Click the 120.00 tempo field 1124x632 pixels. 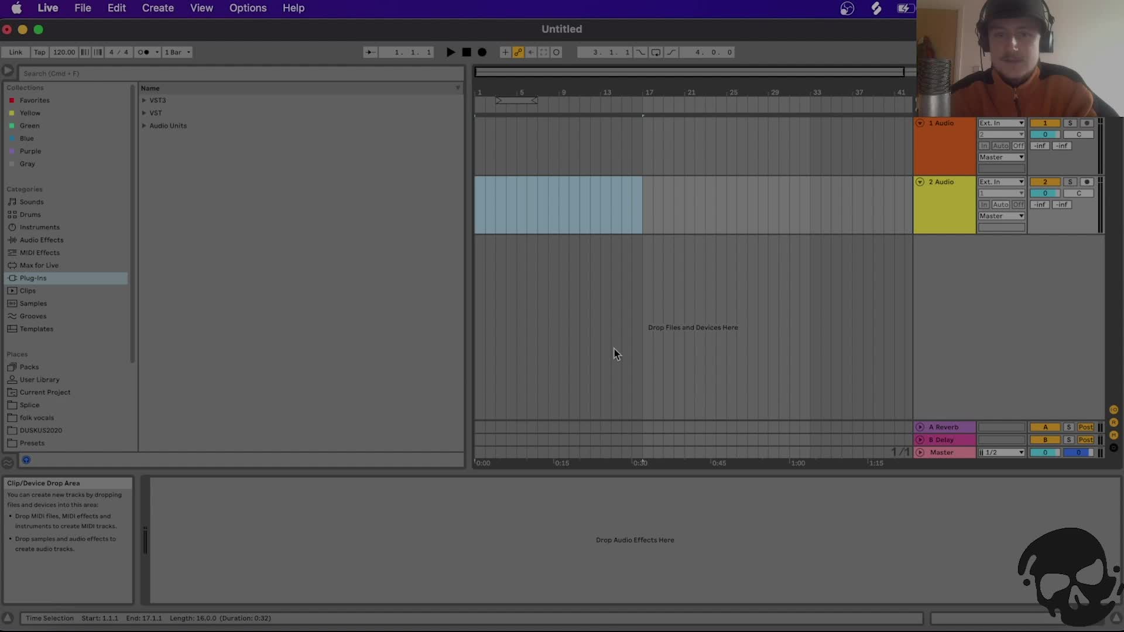[64, 52]
